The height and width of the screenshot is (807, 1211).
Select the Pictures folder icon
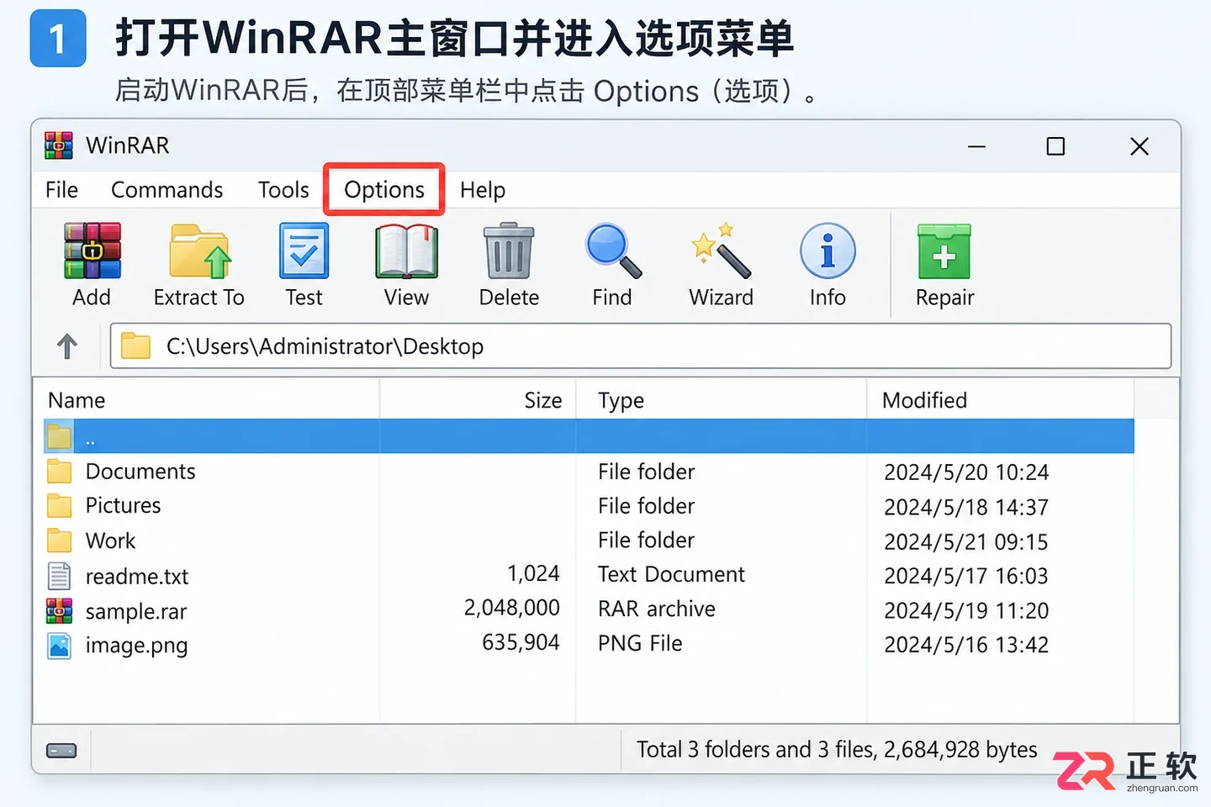(59, 505)
